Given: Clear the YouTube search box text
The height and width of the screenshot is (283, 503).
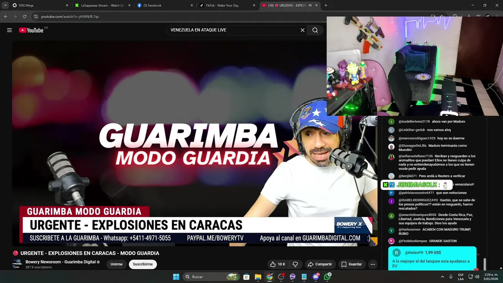Looking at the screenshot, I should (303, 30).
